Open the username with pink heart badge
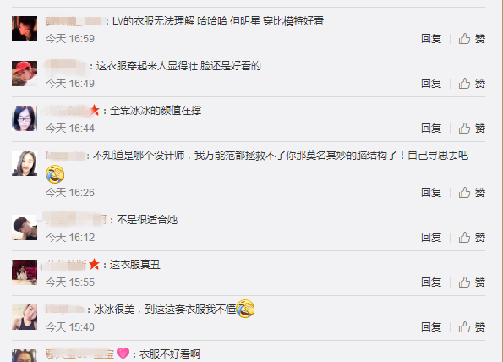This screenshot has width=503, height=362. pyautogui.click(x=79, y=354)
